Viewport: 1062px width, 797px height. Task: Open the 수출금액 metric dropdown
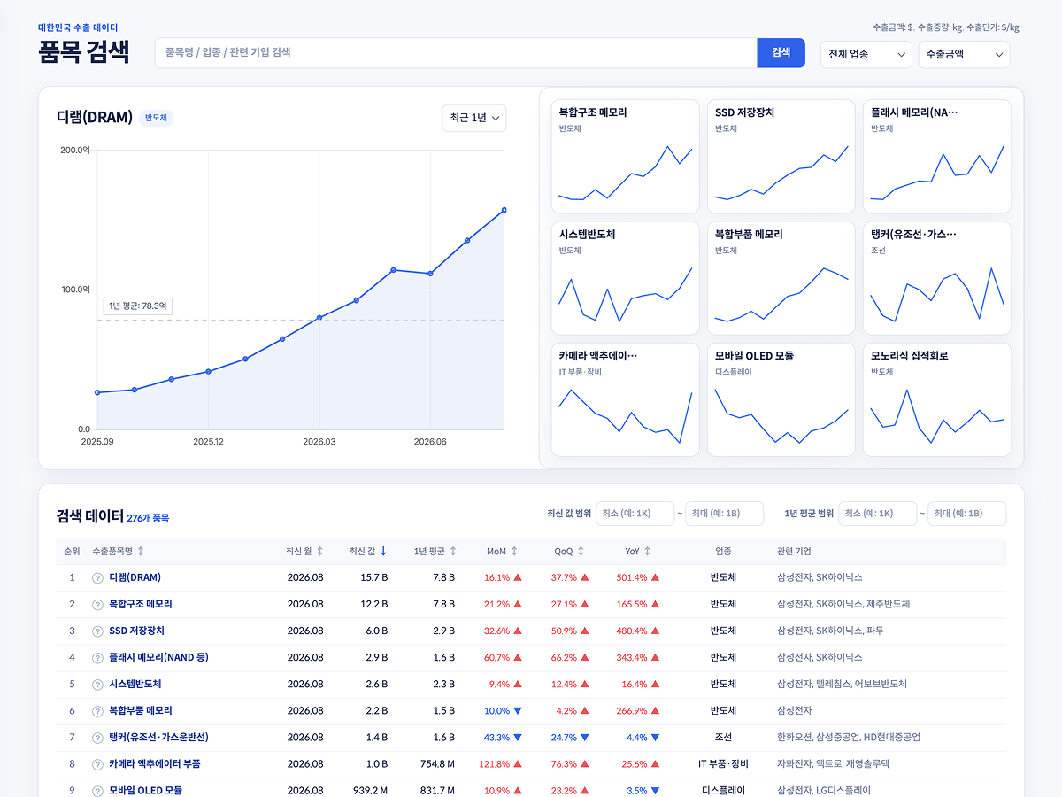coord(964,54)
